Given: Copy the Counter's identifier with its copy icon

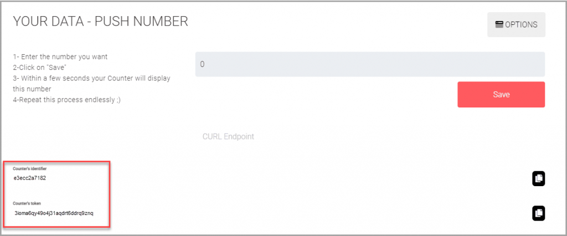Looking at the screenshot, I should [x=538, y=178].
